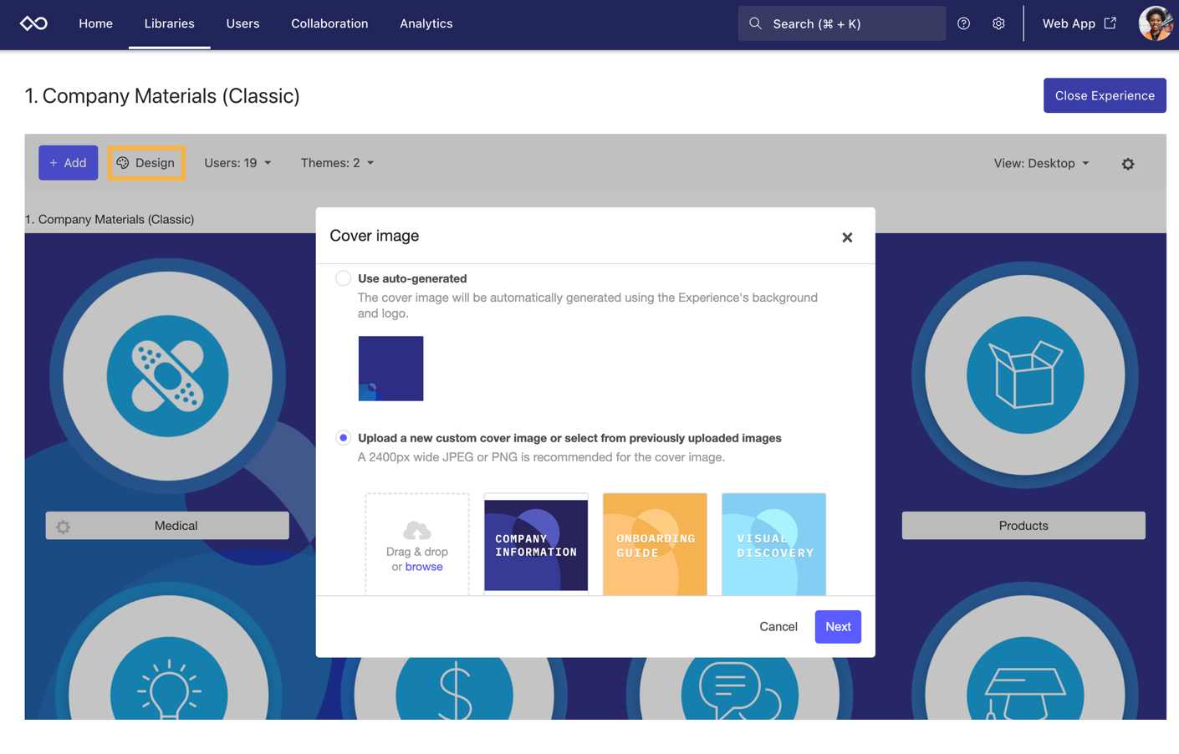
Task: Click the gear on the Medical label
Action: coord(63,527)
